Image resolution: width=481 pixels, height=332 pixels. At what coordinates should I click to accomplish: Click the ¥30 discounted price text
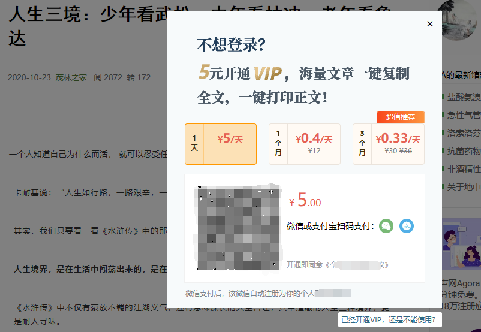click(x=390, y=151)
